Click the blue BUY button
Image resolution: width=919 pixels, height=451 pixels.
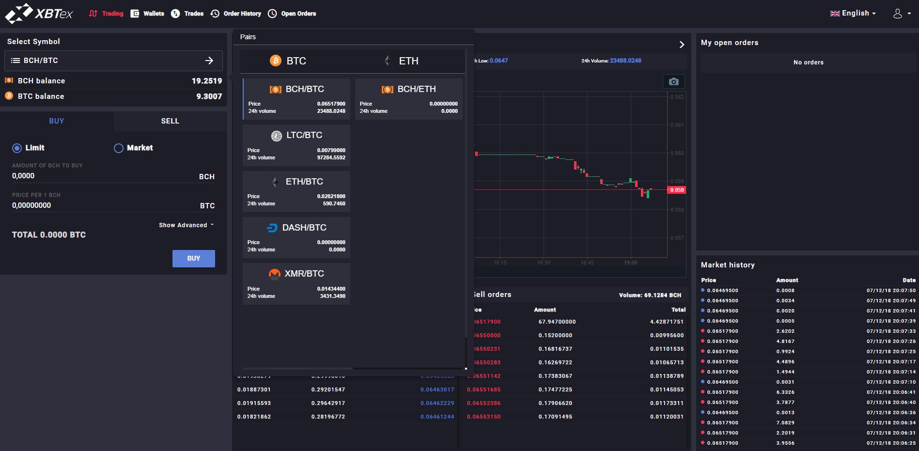194,259
